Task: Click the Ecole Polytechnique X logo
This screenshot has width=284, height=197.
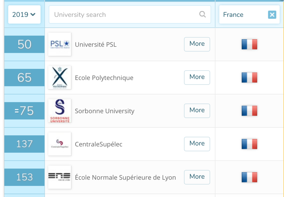Action: [60, 77]
